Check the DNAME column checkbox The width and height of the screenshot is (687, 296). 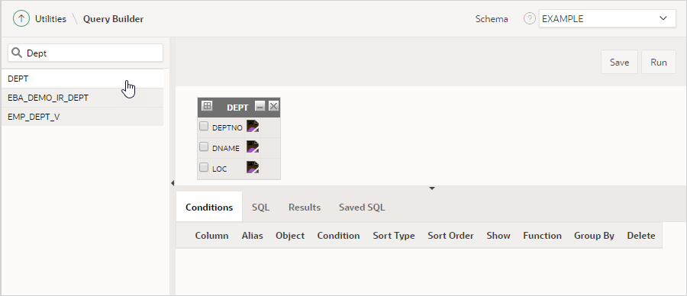pyautogui.click(x=204, y=146)
